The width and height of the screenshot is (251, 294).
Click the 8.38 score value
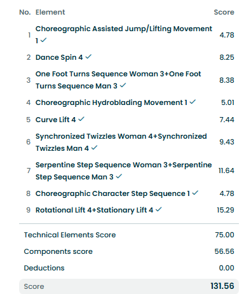227,80
